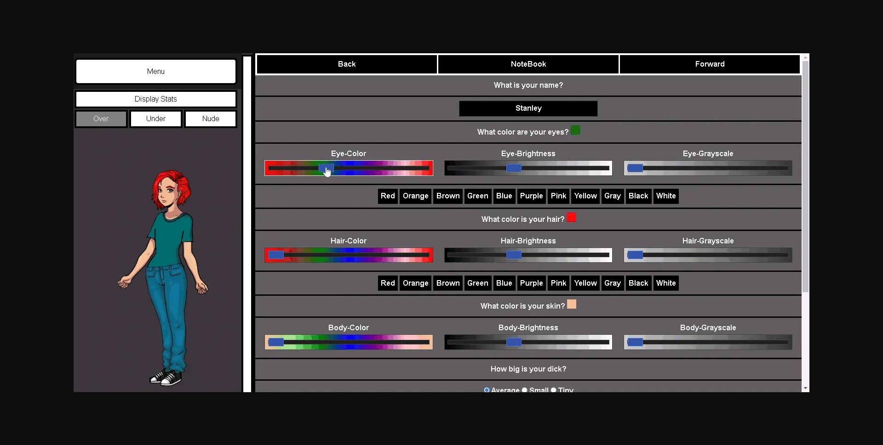
Task: Choose the Small size radio button
Action: click(524, 389)
